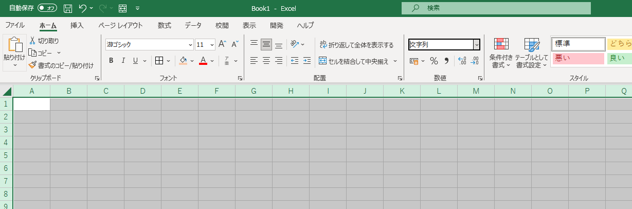Open the クリップボード dialog launcher
The height and width of the screenshot is (209, 632).
click(97, 78)
